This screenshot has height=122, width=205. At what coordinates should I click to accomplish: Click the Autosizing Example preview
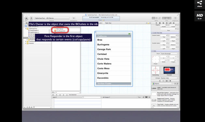tap(169, 70)
